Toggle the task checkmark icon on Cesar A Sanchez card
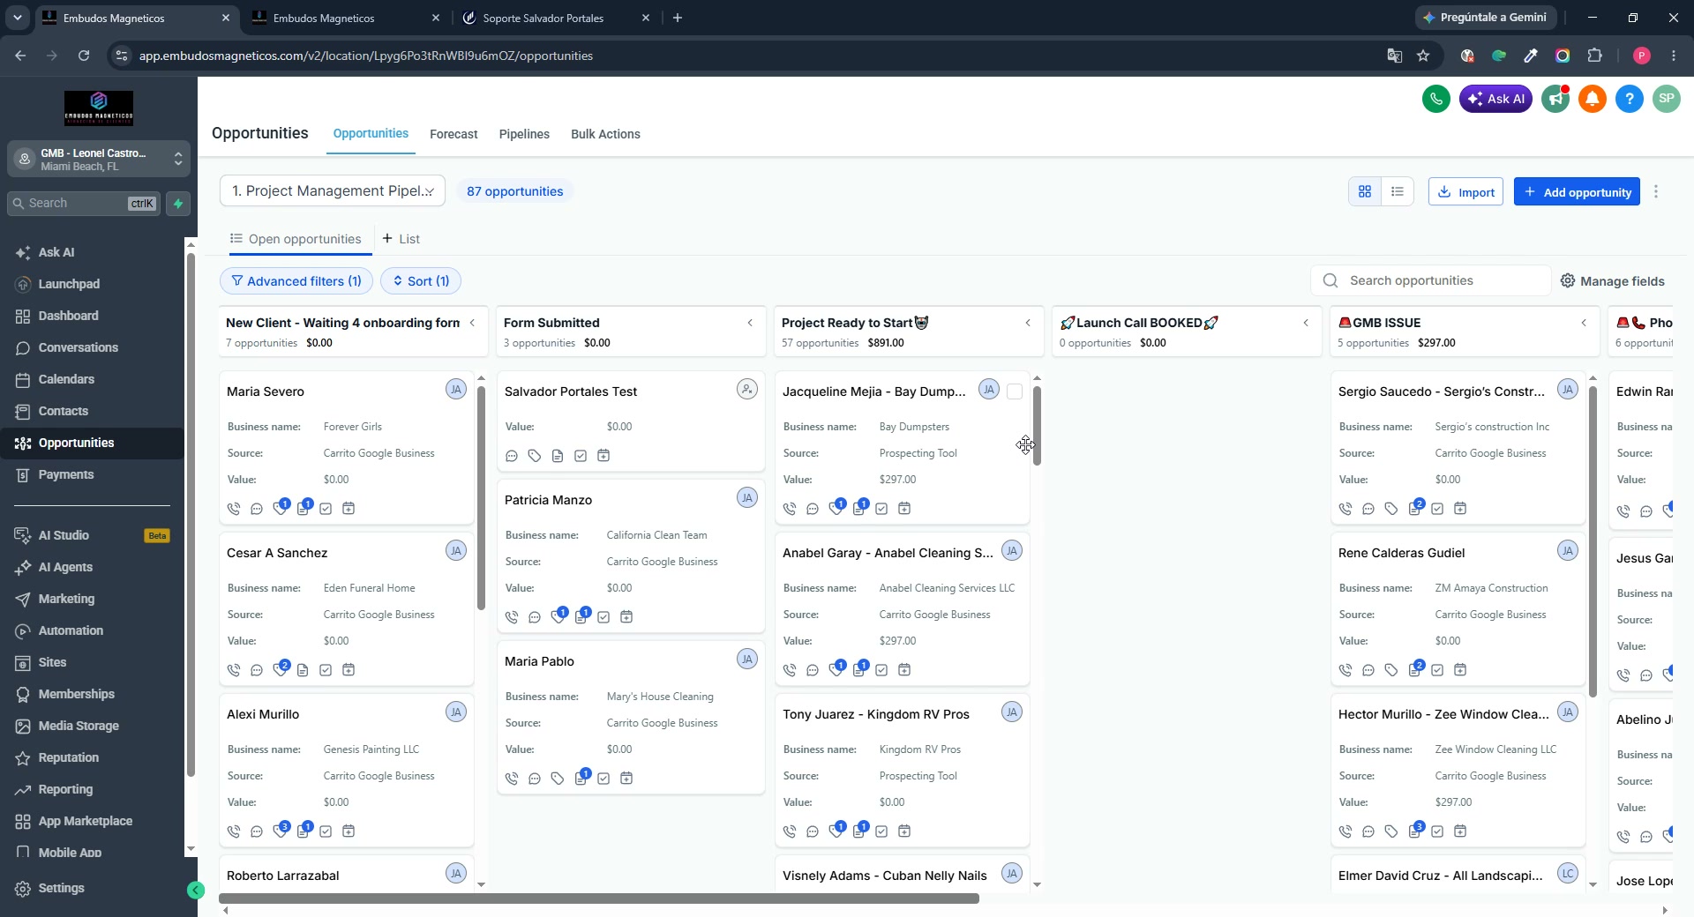 [326, 670]
